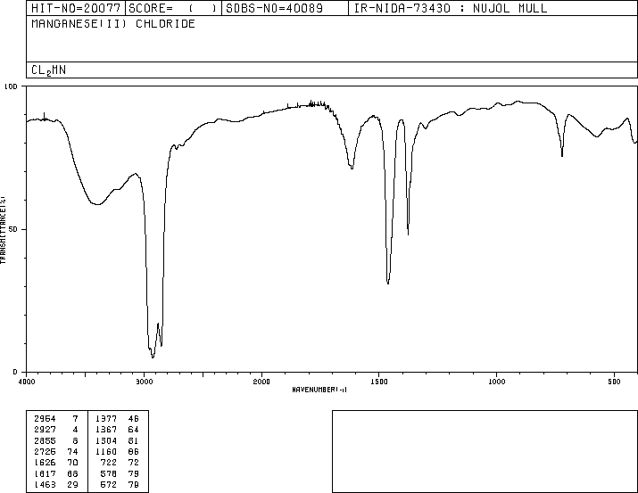Click the 672 peak table entry
This screenshot has height=493, width=638.
point(109,484)
